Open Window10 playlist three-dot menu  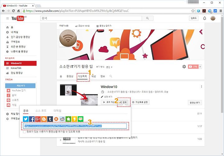point(201,86)
